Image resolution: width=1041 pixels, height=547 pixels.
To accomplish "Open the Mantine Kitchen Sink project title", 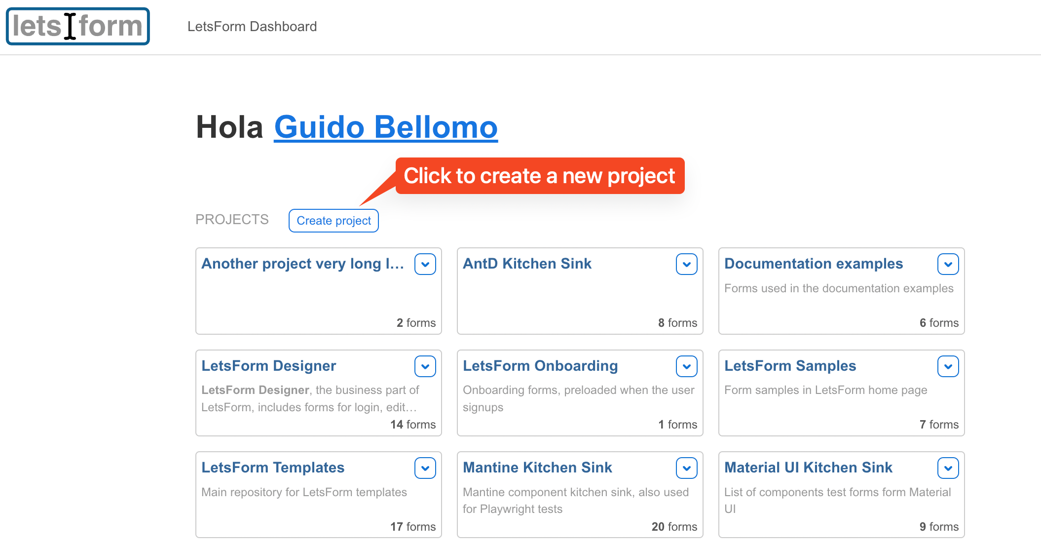I will point(537,468).
